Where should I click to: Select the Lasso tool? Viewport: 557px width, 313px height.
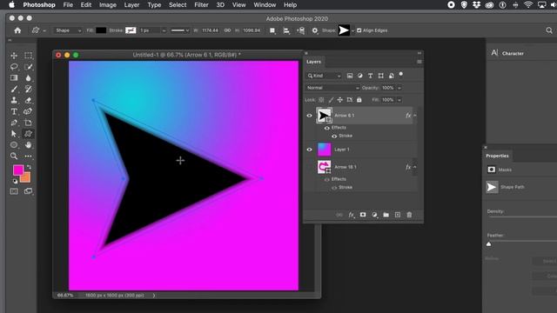pyautogui.click(x=14, y=67)
